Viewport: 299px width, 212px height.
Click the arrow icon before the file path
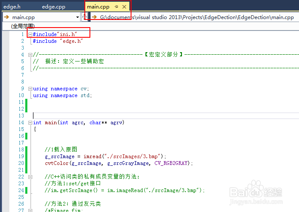[94, 17]
